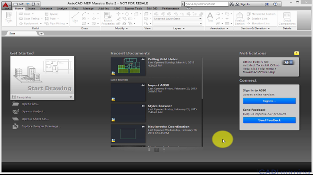Image resolution: width=313 pixels, height=175 pixels.
Task: Select the Duct tool
Action: (x=25, y=14)
